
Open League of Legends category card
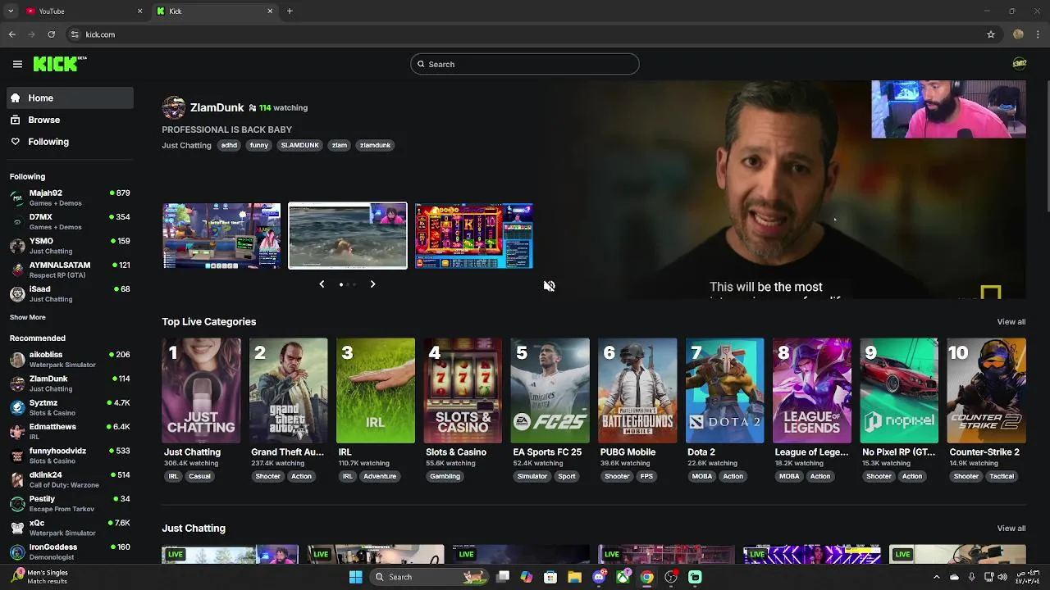point(812,391)
